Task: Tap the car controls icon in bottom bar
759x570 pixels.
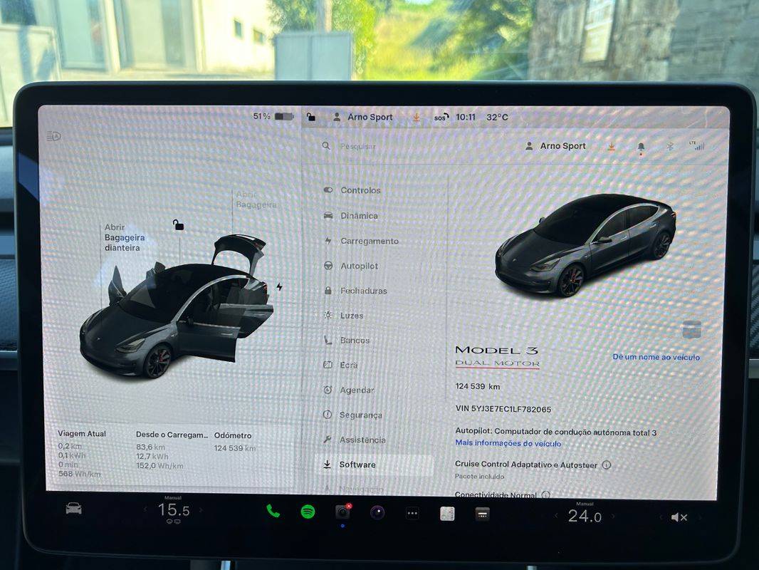Action: pyautogui.click(x=73, y=509)
